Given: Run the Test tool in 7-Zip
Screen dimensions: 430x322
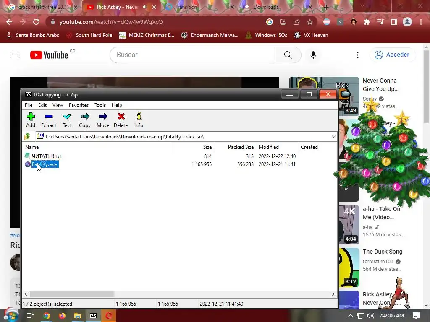Looking at the screenshot, I should click(x=67, y=120).
